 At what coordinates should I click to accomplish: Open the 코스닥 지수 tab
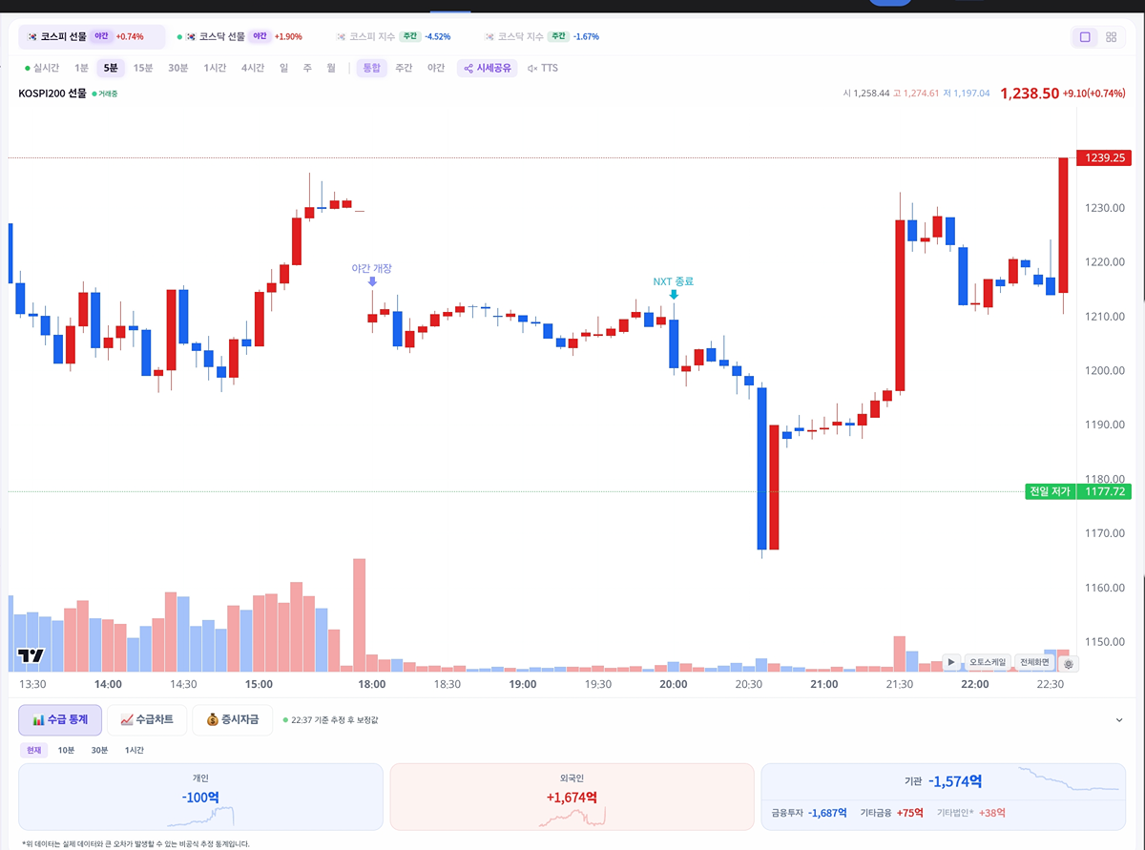[541, 36]
